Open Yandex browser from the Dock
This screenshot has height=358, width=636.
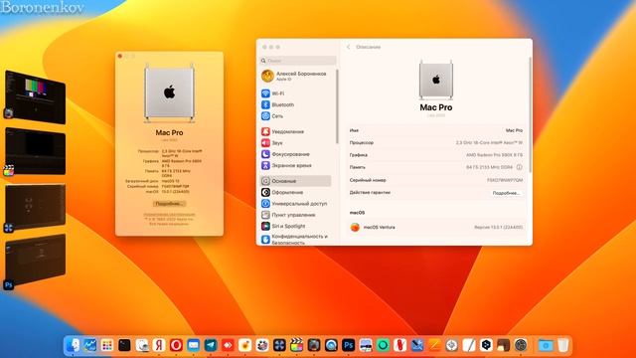coord(159,345)
